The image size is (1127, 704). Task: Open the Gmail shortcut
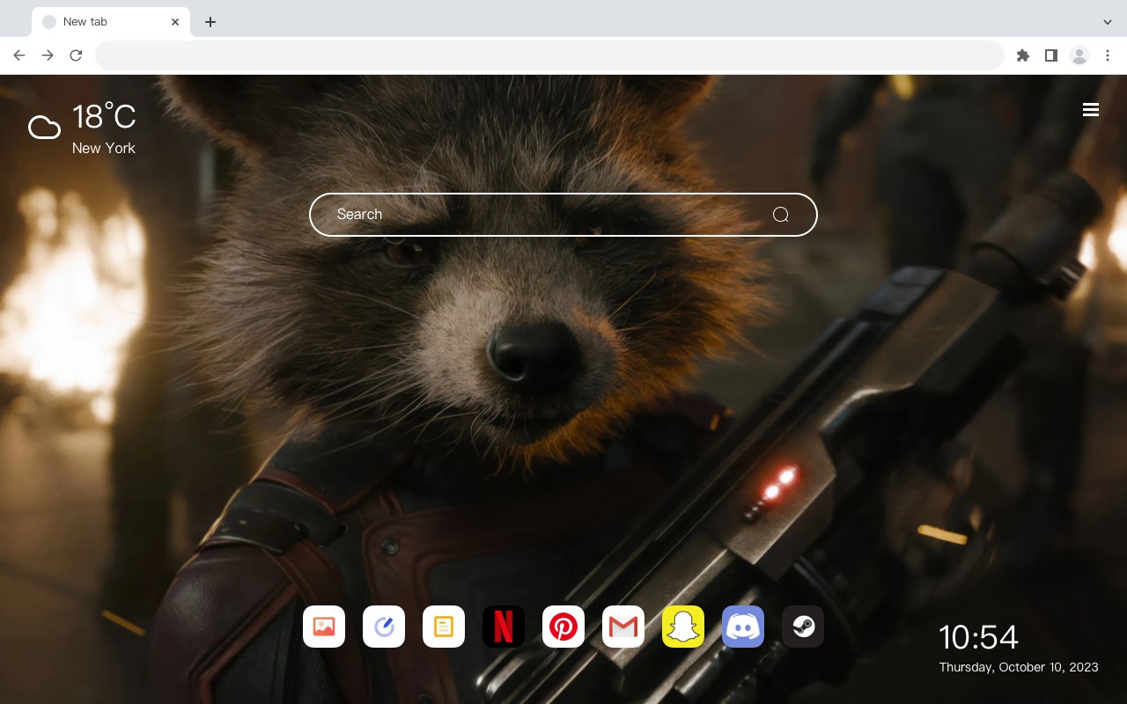623,627
